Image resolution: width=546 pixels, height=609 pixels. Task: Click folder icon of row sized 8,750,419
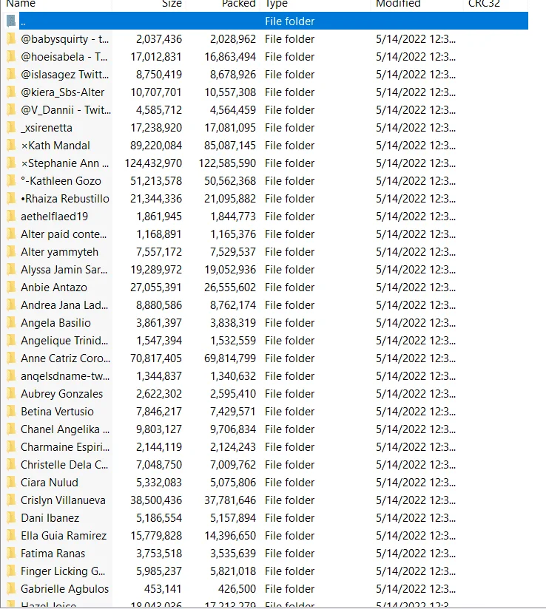(11, 74)
